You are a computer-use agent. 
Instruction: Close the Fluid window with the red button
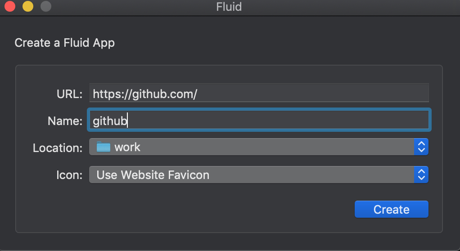[10, 6]
